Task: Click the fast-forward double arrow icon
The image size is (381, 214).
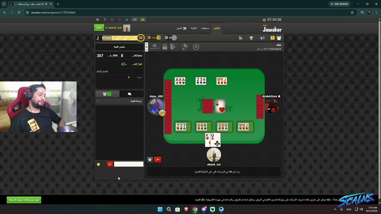Action: [196, 47]
